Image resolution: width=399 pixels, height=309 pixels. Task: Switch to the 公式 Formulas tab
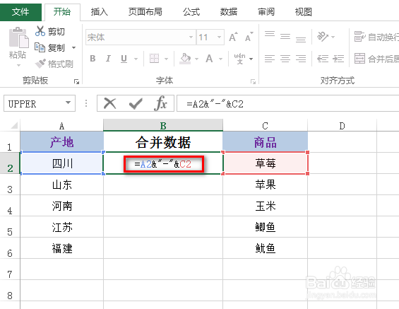[191, 12]
